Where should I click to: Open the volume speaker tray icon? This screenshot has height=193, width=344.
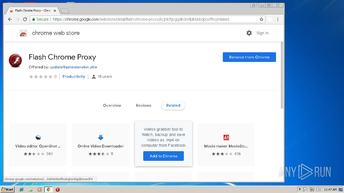pos(318,190)
